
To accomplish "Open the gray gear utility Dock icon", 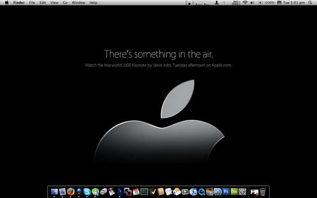I will 242,192.
